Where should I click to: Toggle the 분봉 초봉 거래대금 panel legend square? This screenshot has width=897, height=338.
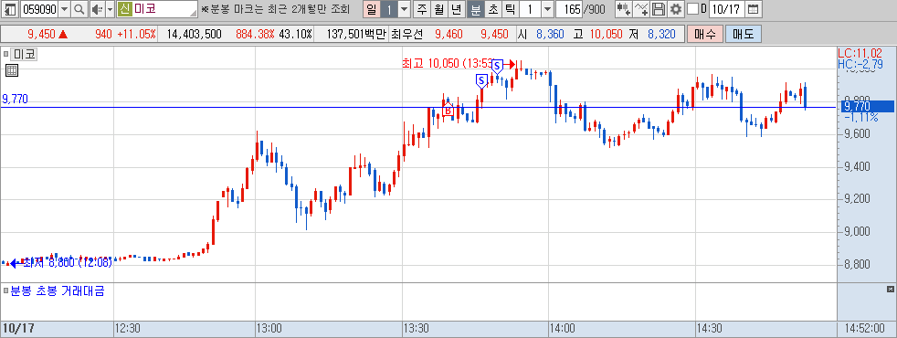5,290
